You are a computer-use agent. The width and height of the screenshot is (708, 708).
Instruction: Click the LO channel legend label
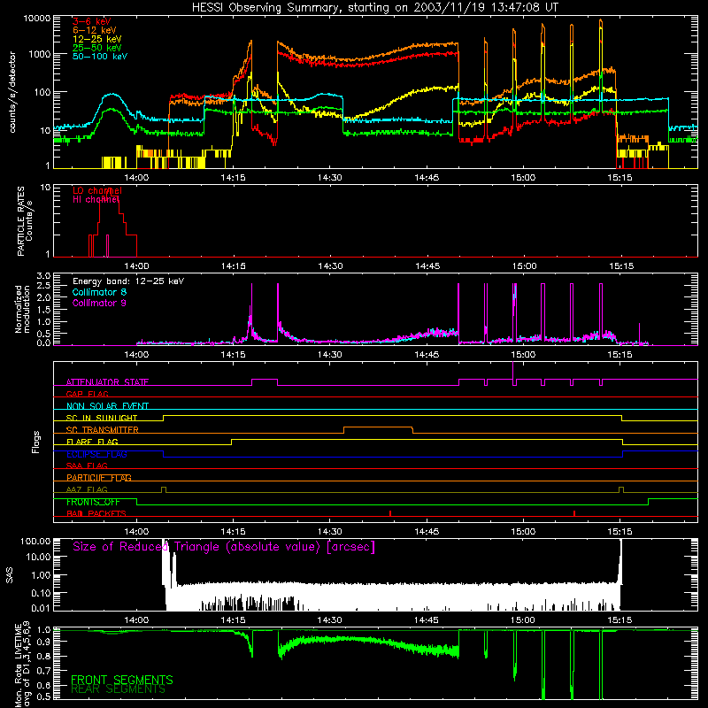(97, 190)
